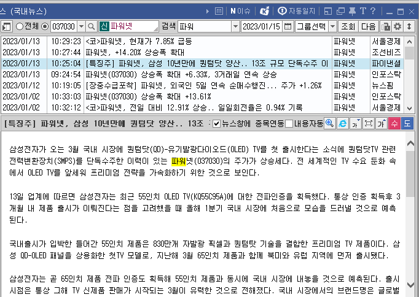
Task: Open news '파워넷, 현재가 7.85% 급등'
Action: click(x=139, y=41)
